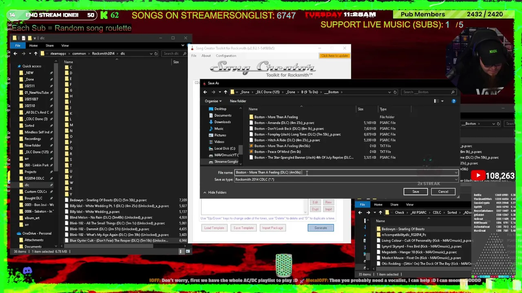This screenshot has height=293, width=522.
Task: Open the Save as type combo box
Action: pyautogui.click(x=346, y=179)
